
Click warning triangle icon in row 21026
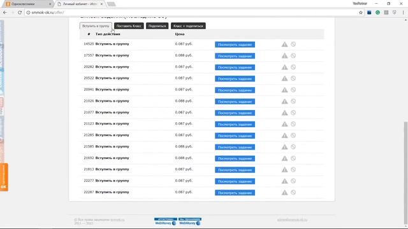pos(285,101)
